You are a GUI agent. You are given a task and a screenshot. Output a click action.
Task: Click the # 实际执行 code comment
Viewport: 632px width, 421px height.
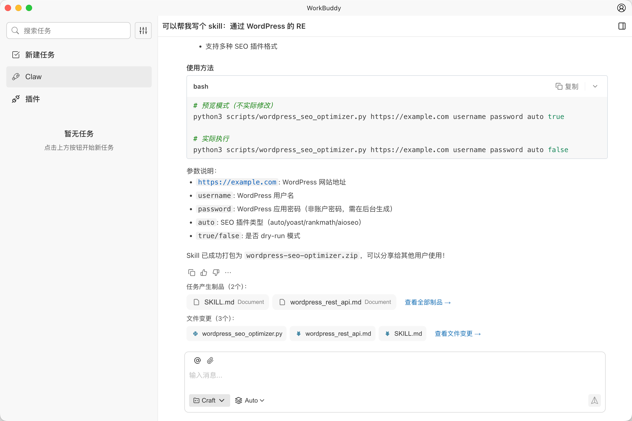pyautogui.click(x=211, y=139)
